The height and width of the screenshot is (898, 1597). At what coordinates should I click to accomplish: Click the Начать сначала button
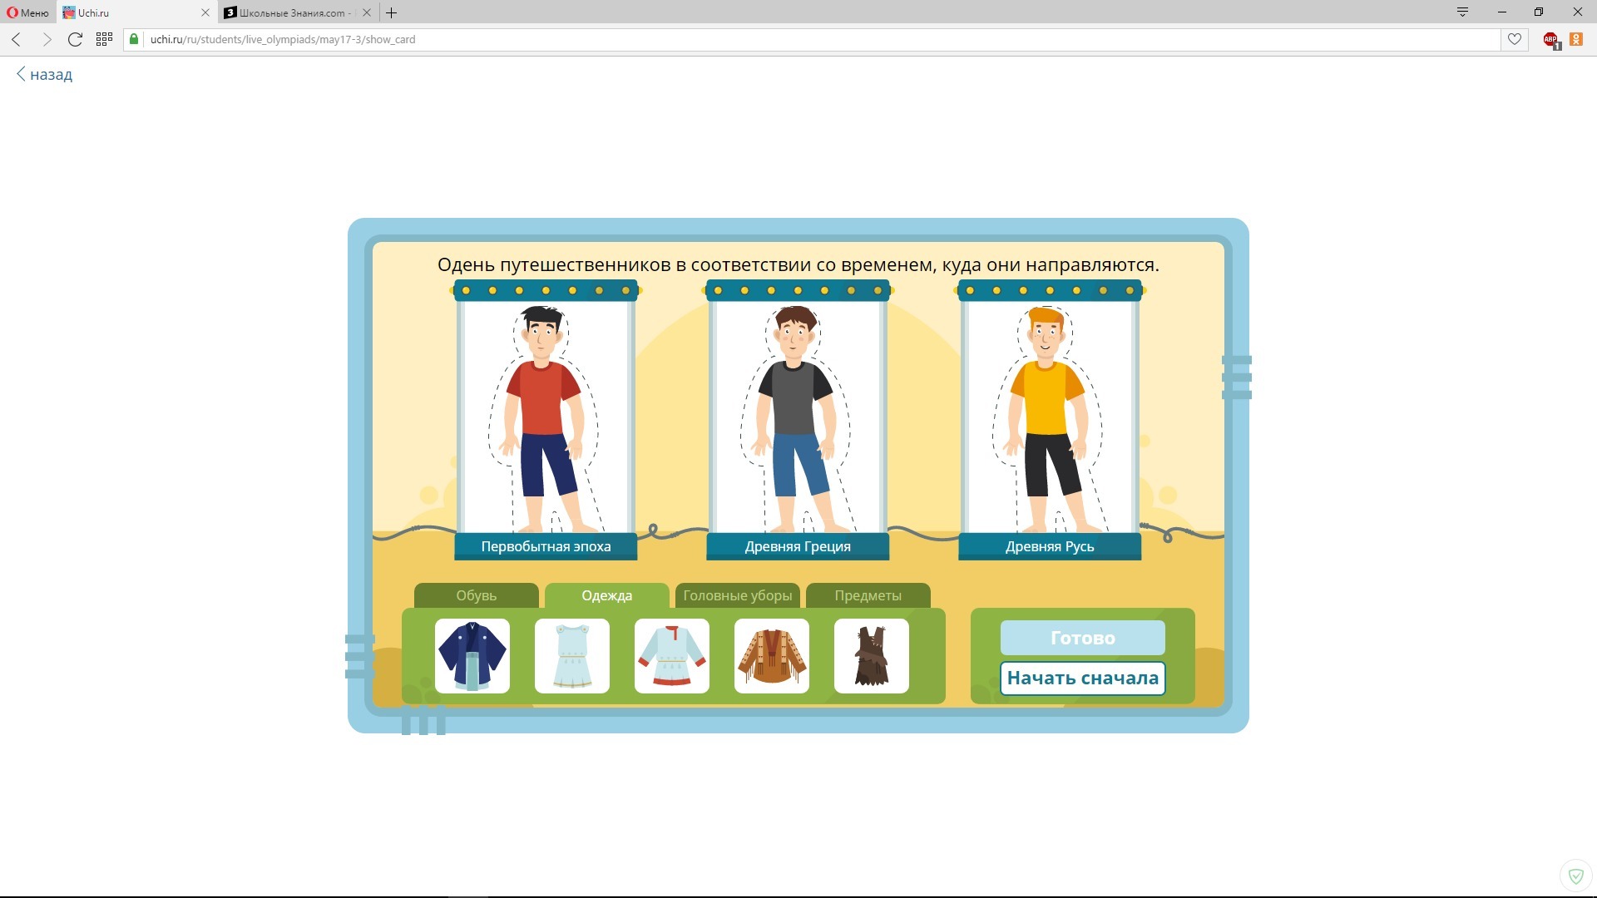1082,678
